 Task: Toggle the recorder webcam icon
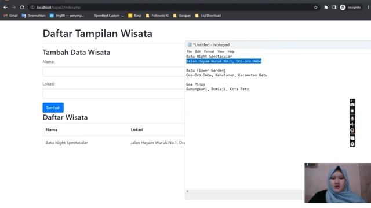pyautogui.click(x=352, y=131)
